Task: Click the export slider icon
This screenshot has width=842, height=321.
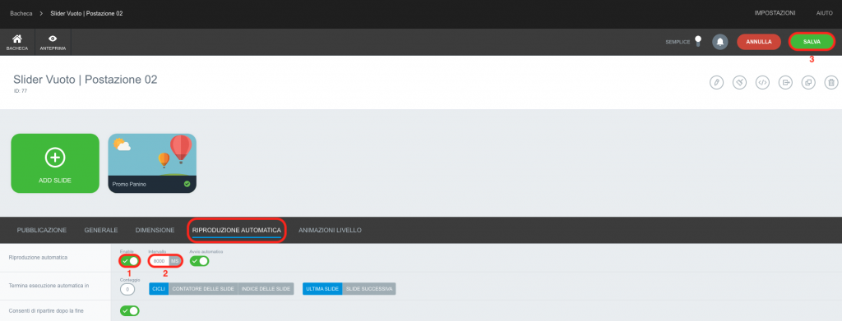Action: (x=785, y=83)
